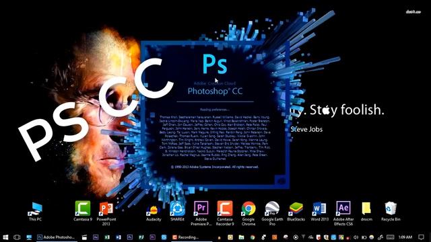Open After Effects from the taskbar
The image size is (431, 242).
96,237
